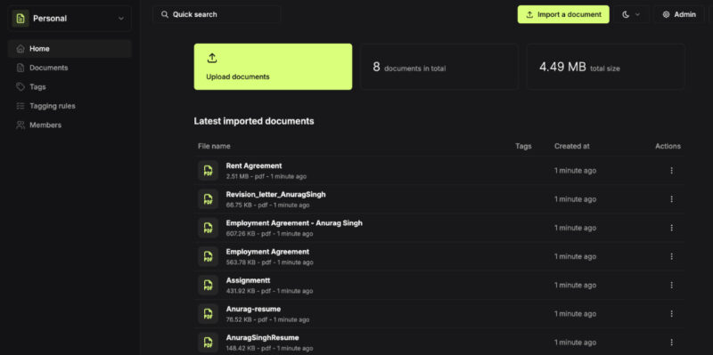
Task: Open actions menu for Assignmentt
Action: pos(671,285)
